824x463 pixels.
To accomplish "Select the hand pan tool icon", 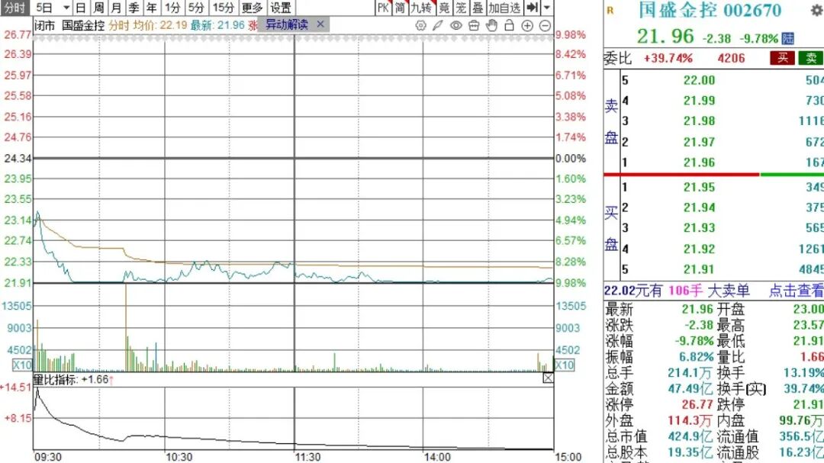I will click(491, 25).
